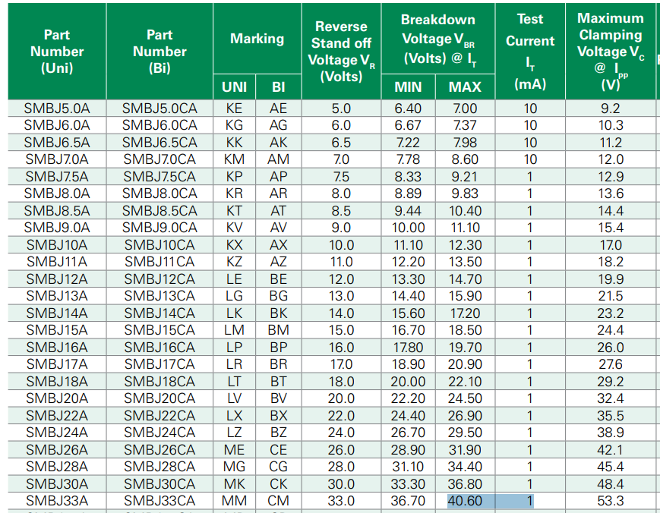Select the SMBJ13CA part number

159,296
